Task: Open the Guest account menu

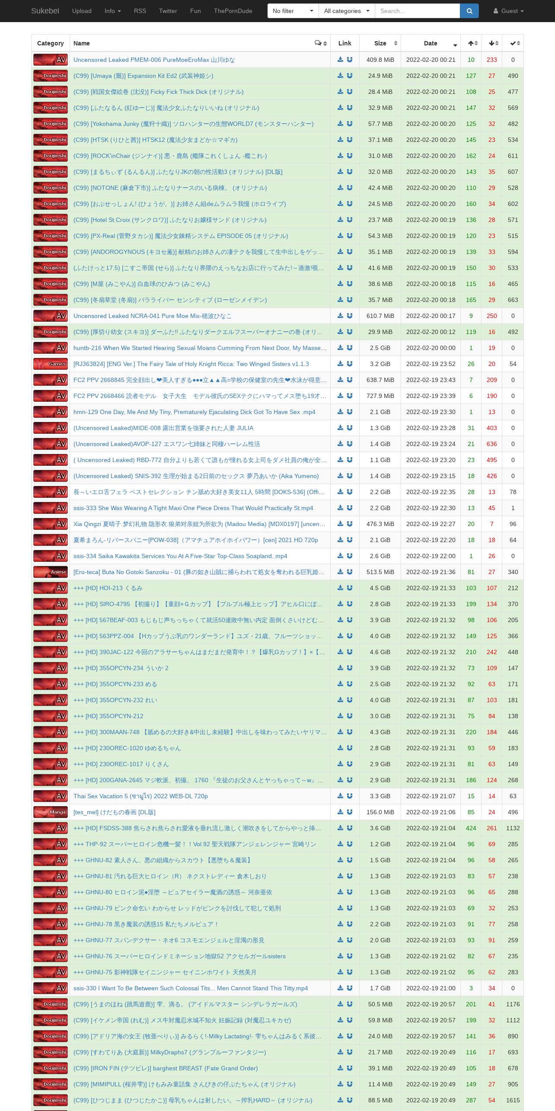Action: [509, 11]
